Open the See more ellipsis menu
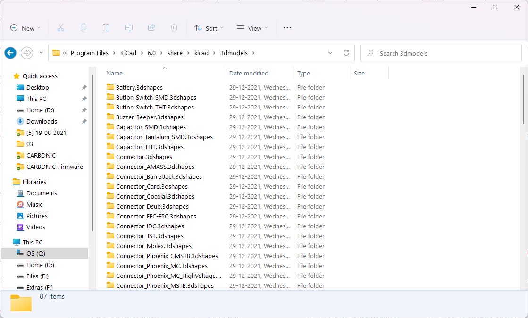Image resolution: width=528 pixels, height=318 pixels. [287, 28]
